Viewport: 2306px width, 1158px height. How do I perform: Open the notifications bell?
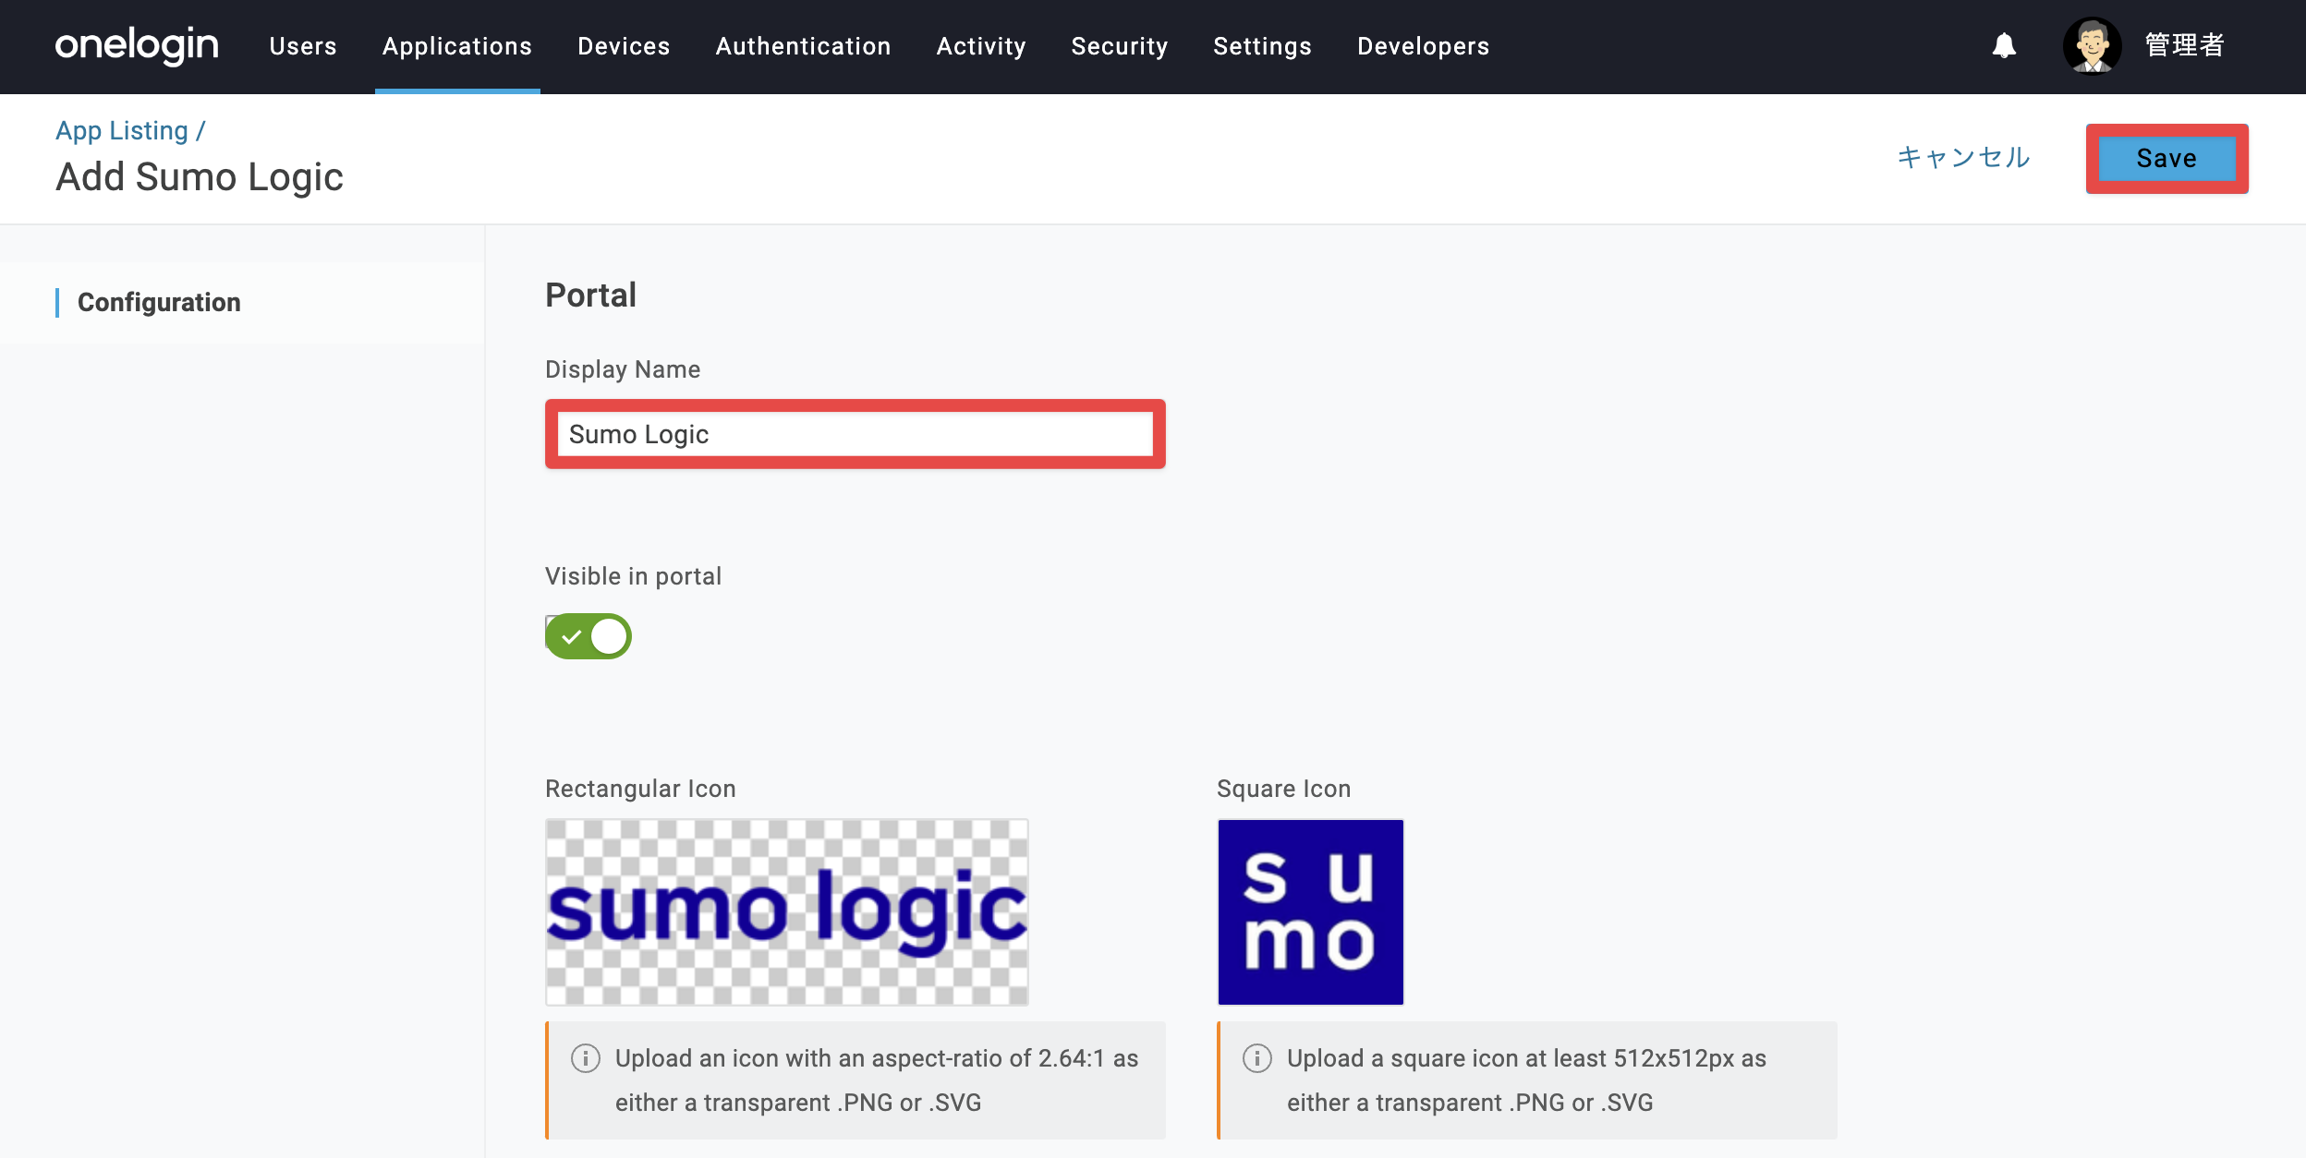[2004, 45]
